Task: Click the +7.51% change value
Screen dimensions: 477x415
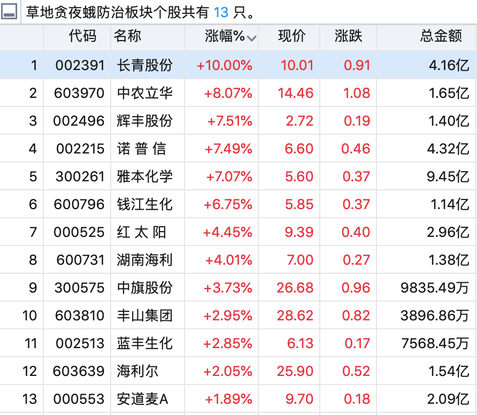Action: (230, 121)
